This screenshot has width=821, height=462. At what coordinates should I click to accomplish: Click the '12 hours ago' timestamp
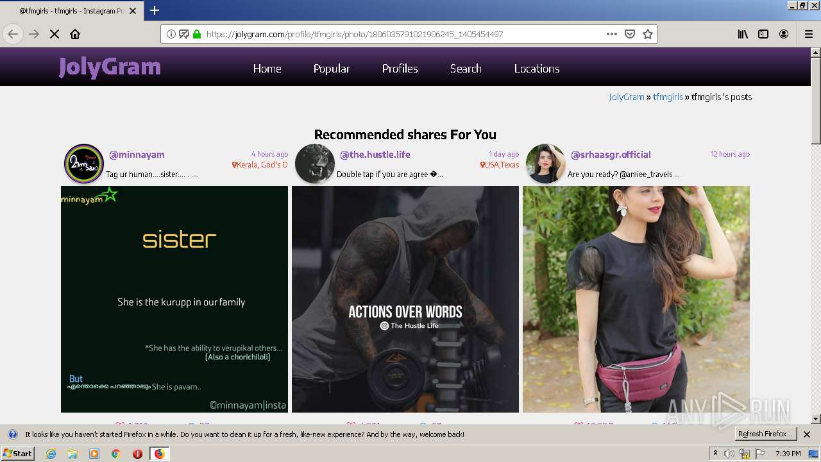pyautogui.click(x=730, y=154)
